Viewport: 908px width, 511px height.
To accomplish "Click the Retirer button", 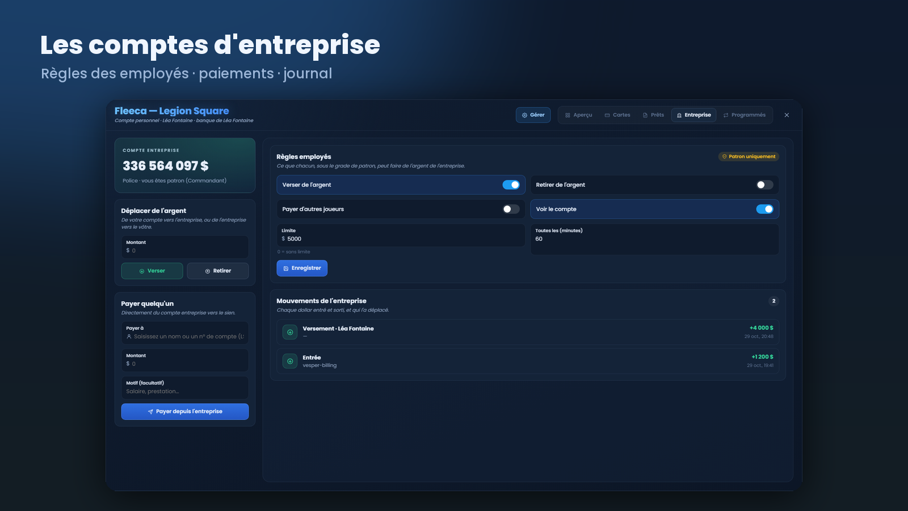I will 218,271.
